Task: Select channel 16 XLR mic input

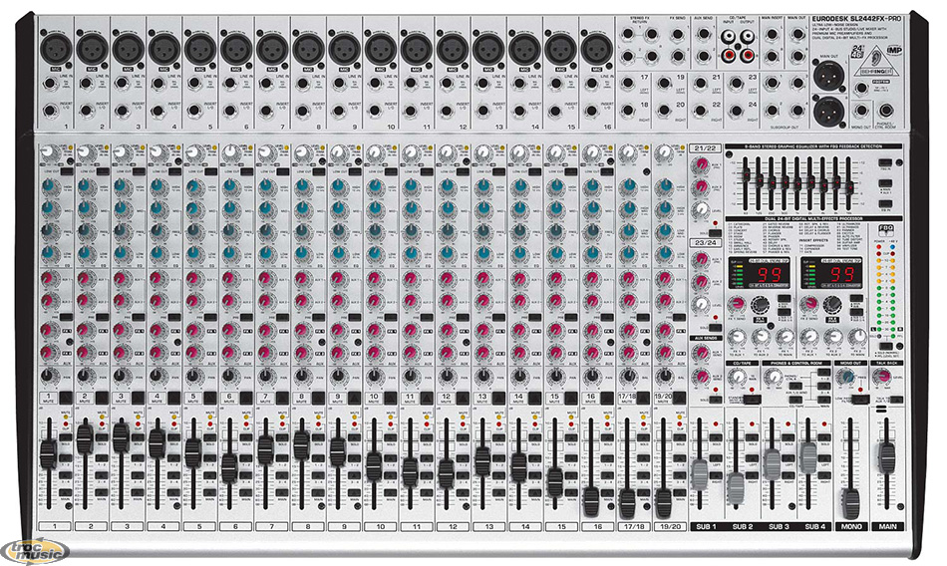Action: tap(597, 48)
